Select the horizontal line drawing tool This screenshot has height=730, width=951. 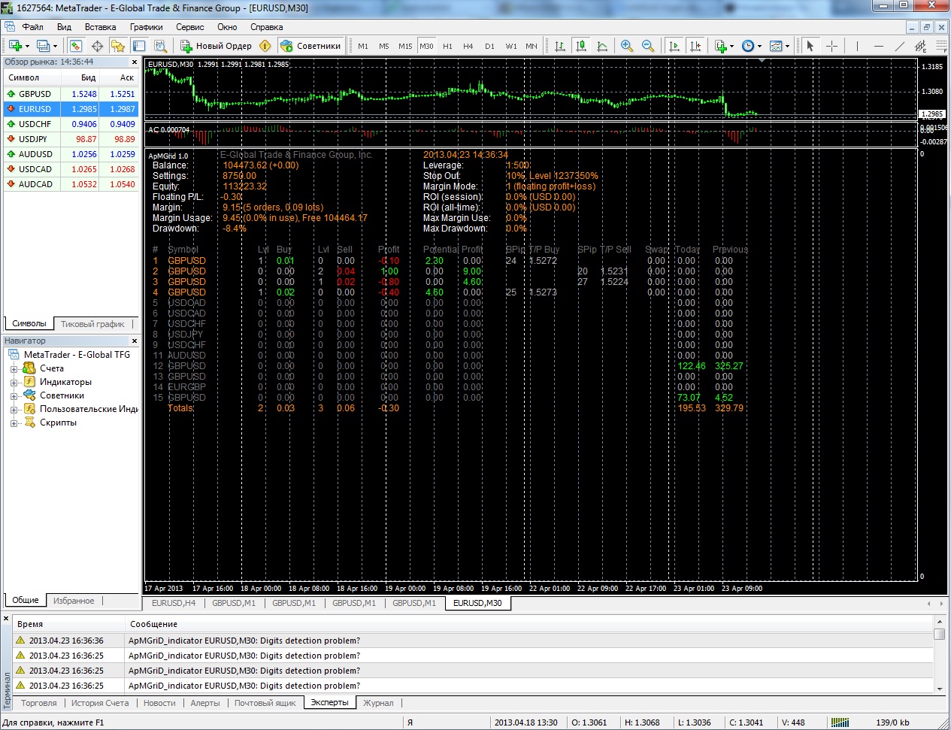878,46
